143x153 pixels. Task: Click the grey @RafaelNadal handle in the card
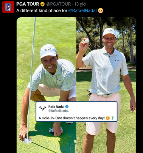point(58,111)
